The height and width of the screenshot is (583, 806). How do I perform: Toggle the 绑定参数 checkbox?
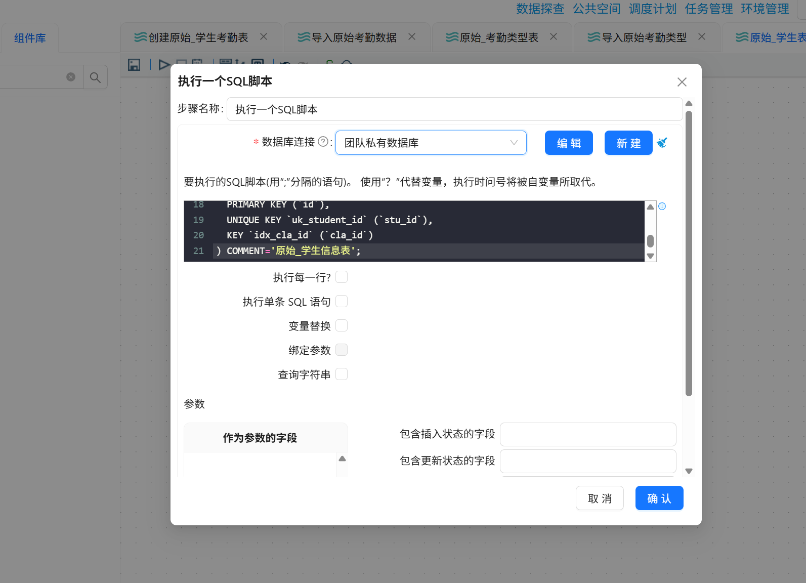(x=342, y=350)
